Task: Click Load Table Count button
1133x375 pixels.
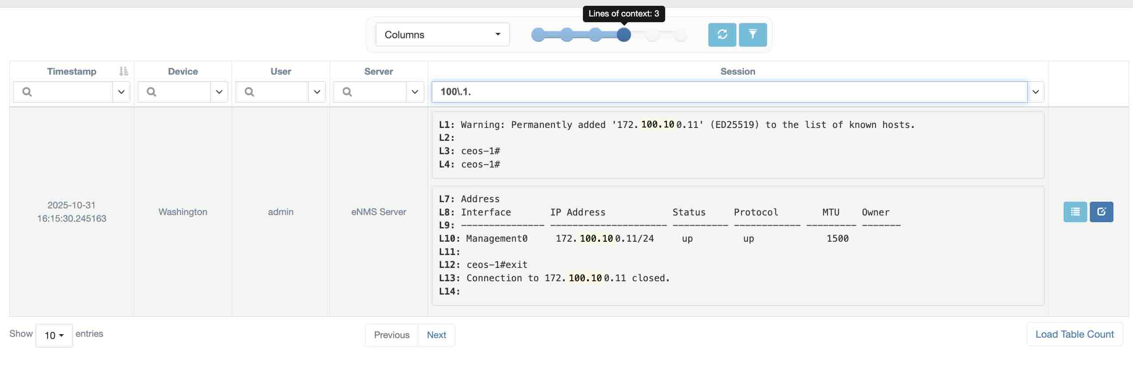Action: pyautogui.click(x=1075, y=334)
